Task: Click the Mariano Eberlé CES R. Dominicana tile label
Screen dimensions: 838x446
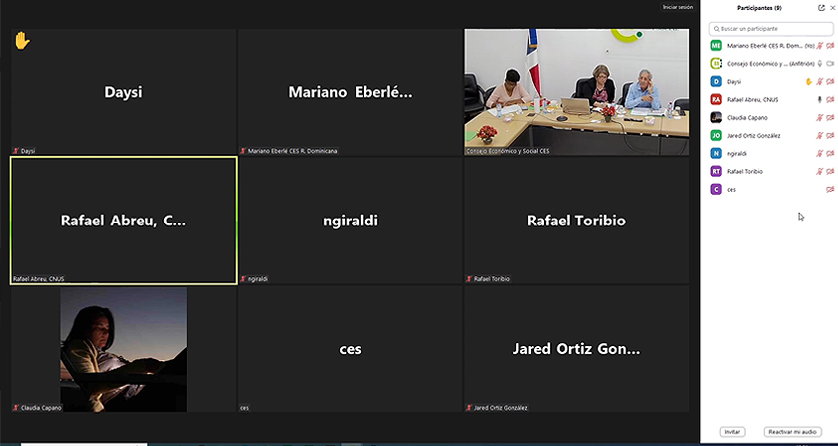Action: [292, 151]
